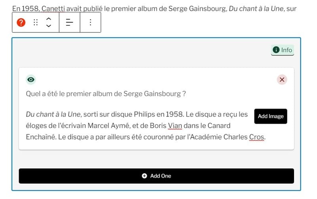Viewport: 317px width, 199px height.
Task: Move block down with the down chevron
Action: [48, 26]
